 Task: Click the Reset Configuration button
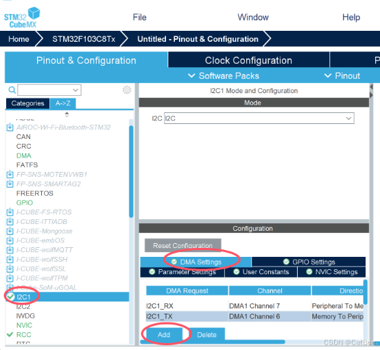[x=182, y=245]
